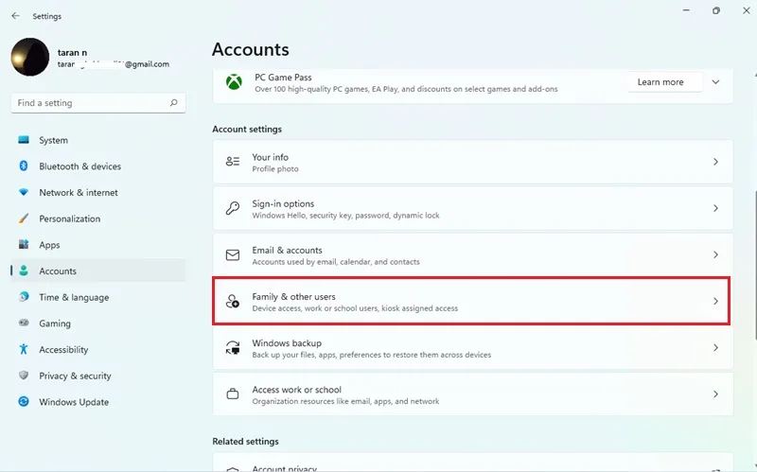Screen dimensions: 757x472
Task: Click the Network & internet Wi-Fi icon
Action: click(x=23, y=192)
